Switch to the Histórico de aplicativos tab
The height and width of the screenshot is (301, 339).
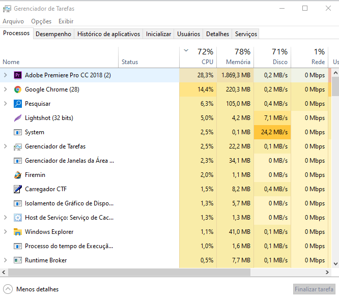tap(108, 34)
